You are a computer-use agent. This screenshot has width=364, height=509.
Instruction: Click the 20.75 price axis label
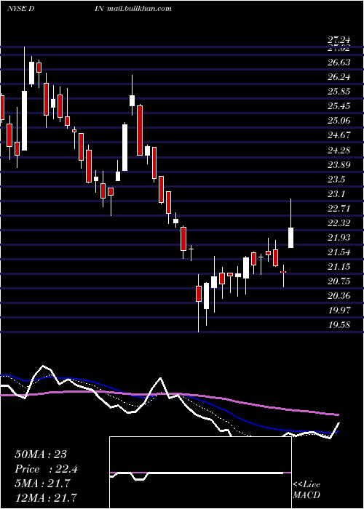[339, 281]
